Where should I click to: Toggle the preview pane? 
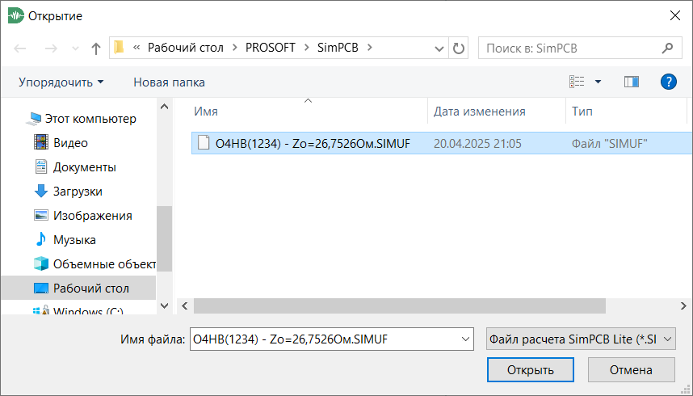632,82
